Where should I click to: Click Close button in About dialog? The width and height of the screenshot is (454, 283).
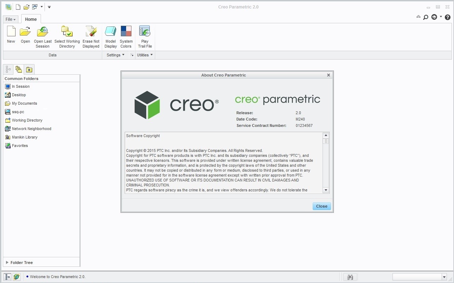coord(322,206)
